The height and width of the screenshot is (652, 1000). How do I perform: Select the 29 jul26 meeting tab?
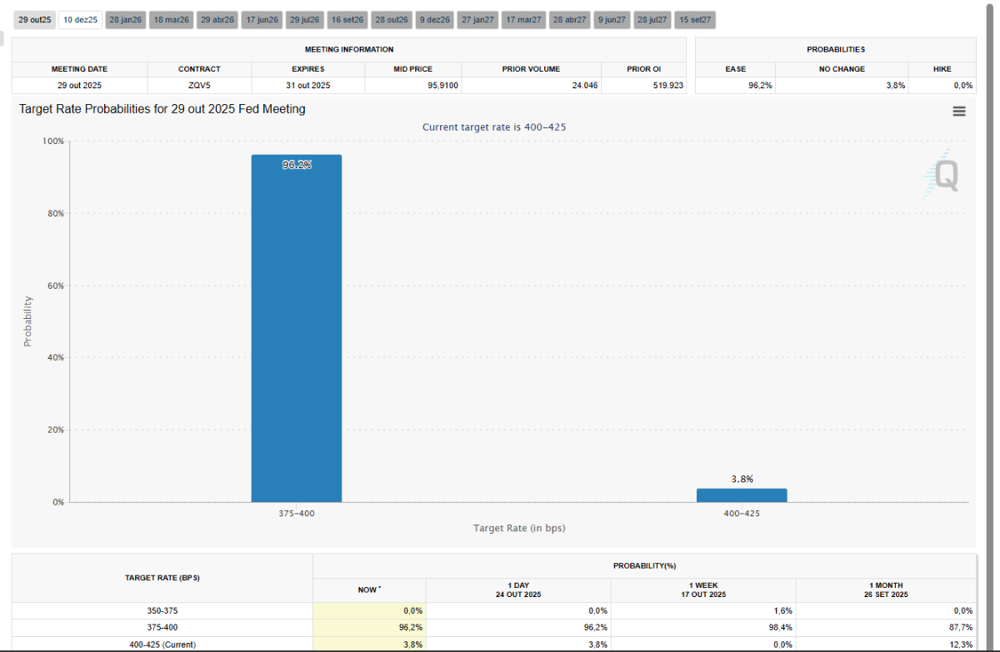click(x=305, y=20)
